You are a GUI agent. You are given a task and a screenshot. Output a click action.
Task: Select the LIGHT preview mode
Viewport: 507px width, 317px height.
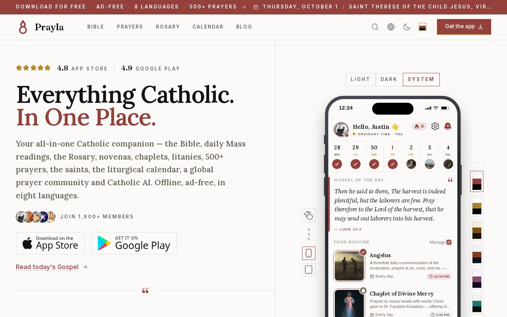[x=361, y=80]
